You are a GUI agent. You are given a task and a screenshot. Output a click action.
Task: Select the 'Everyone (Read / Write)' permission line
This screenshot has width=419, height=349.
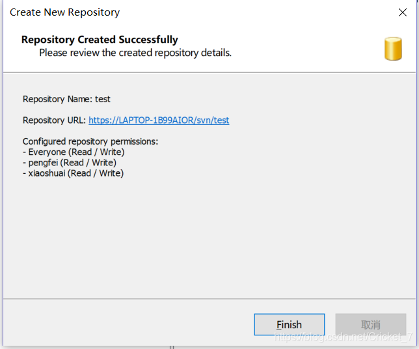pos(74,152)
